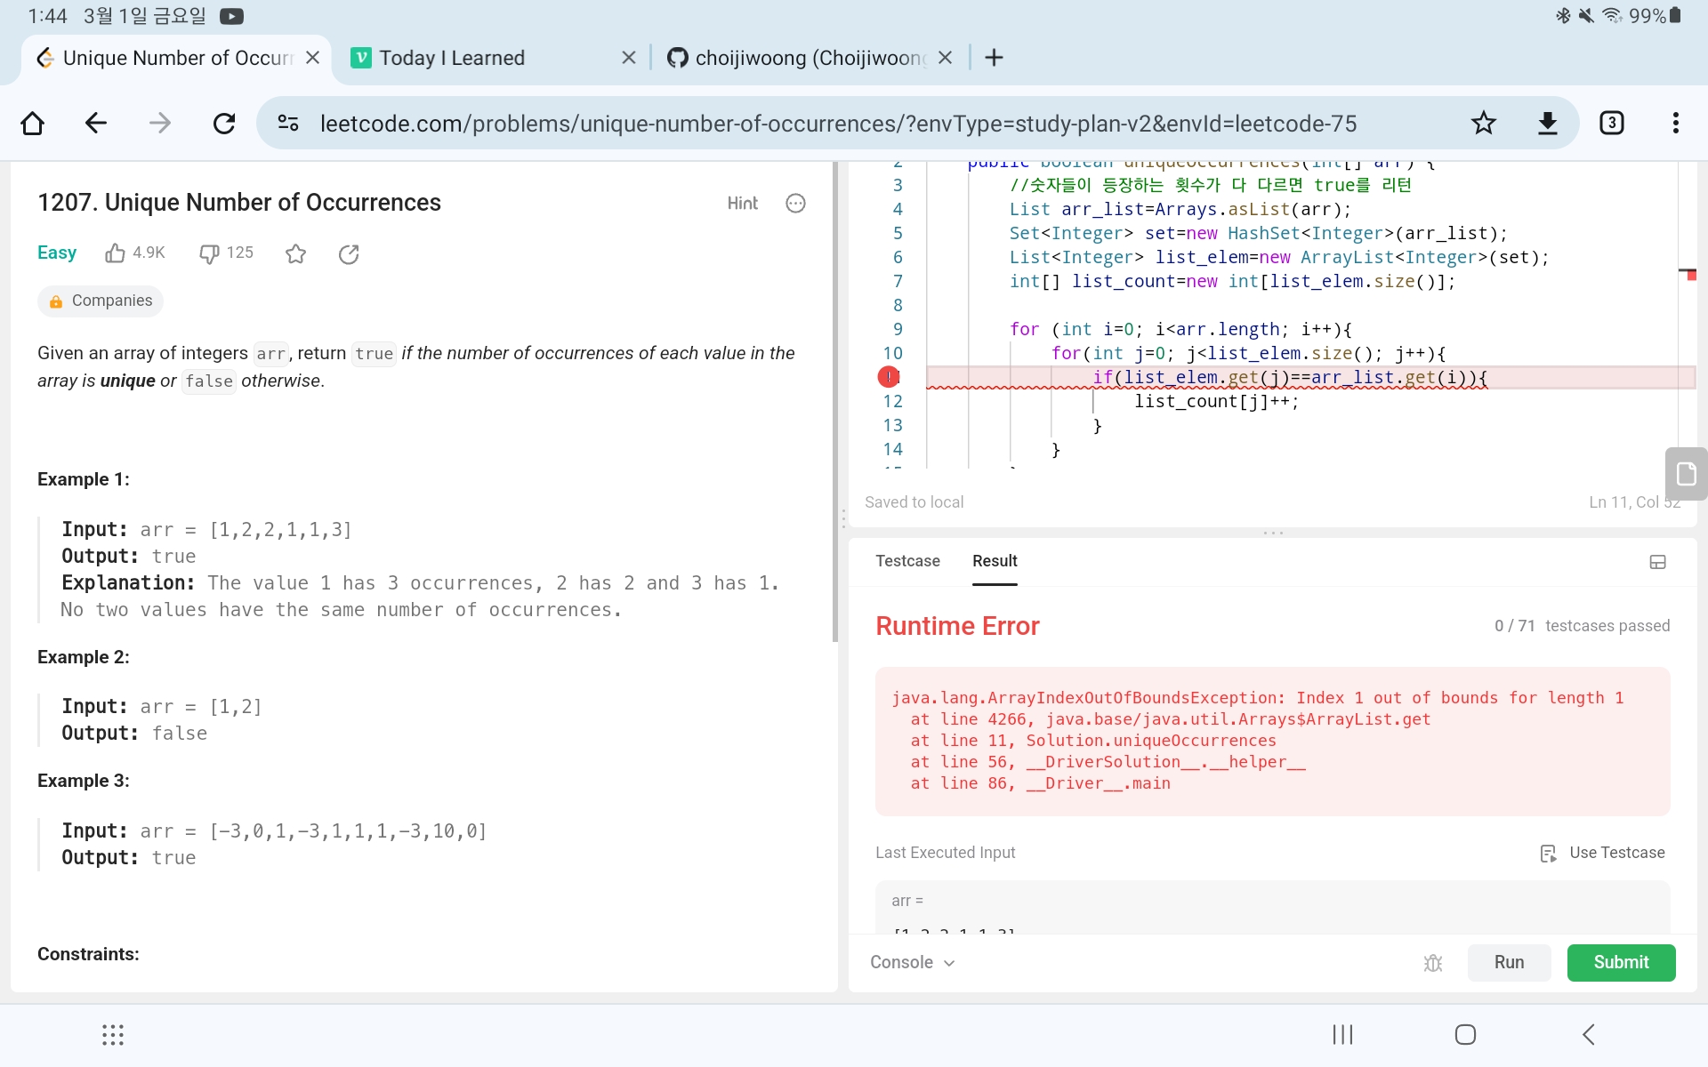This screenshot has width=1708, height=1067.
Task: Tap the Android back navigation button
Action: (x=1589, y=1034)
